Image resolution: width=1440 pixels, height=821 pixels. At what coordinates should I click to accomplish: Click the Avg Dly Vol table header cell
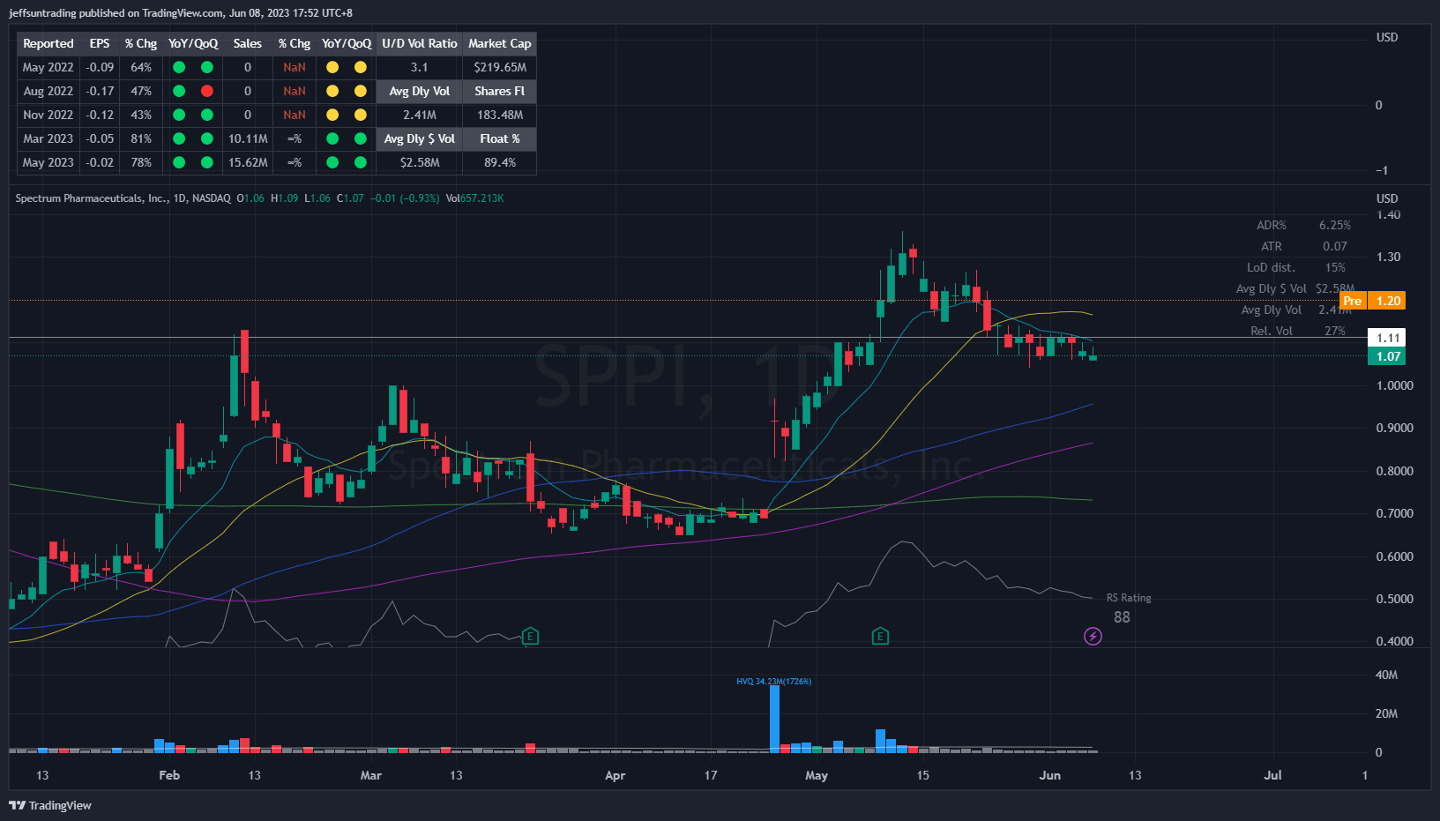420,91
